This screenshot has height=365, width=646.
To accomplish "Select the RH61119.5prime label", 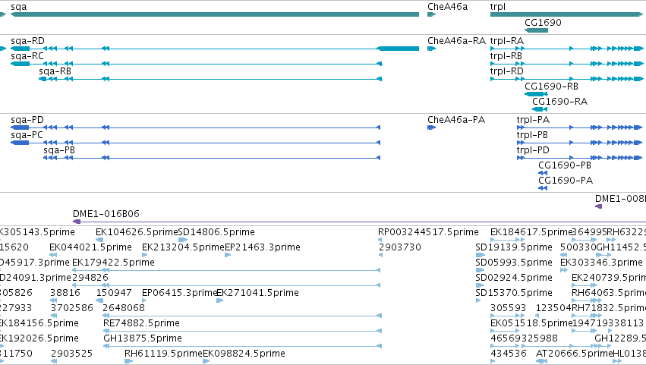I will [163, 354].
